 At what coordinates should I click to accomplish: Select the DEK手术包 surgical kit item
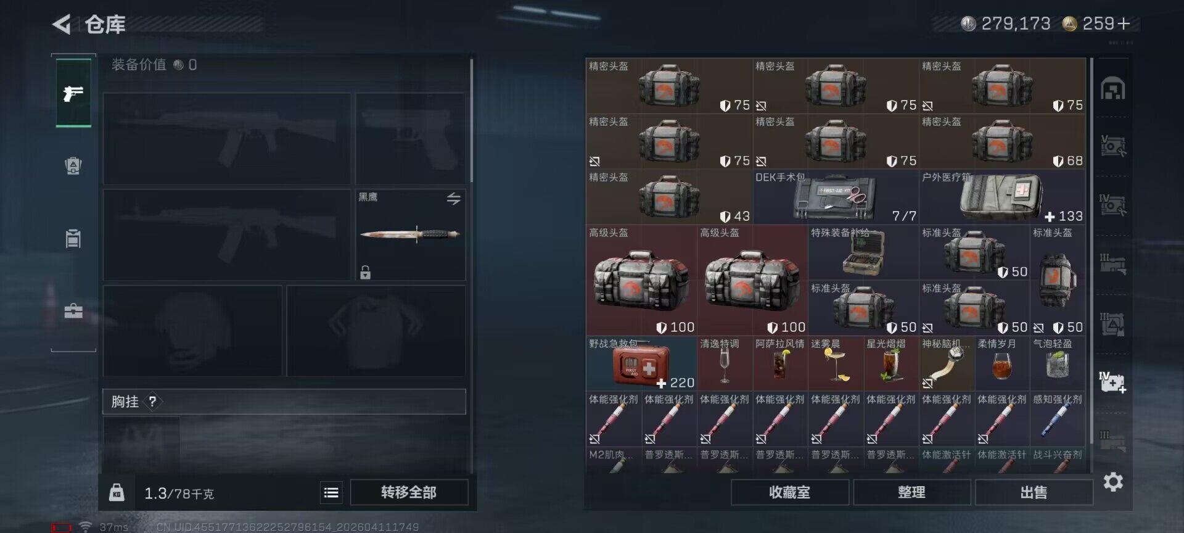(836, 197)
